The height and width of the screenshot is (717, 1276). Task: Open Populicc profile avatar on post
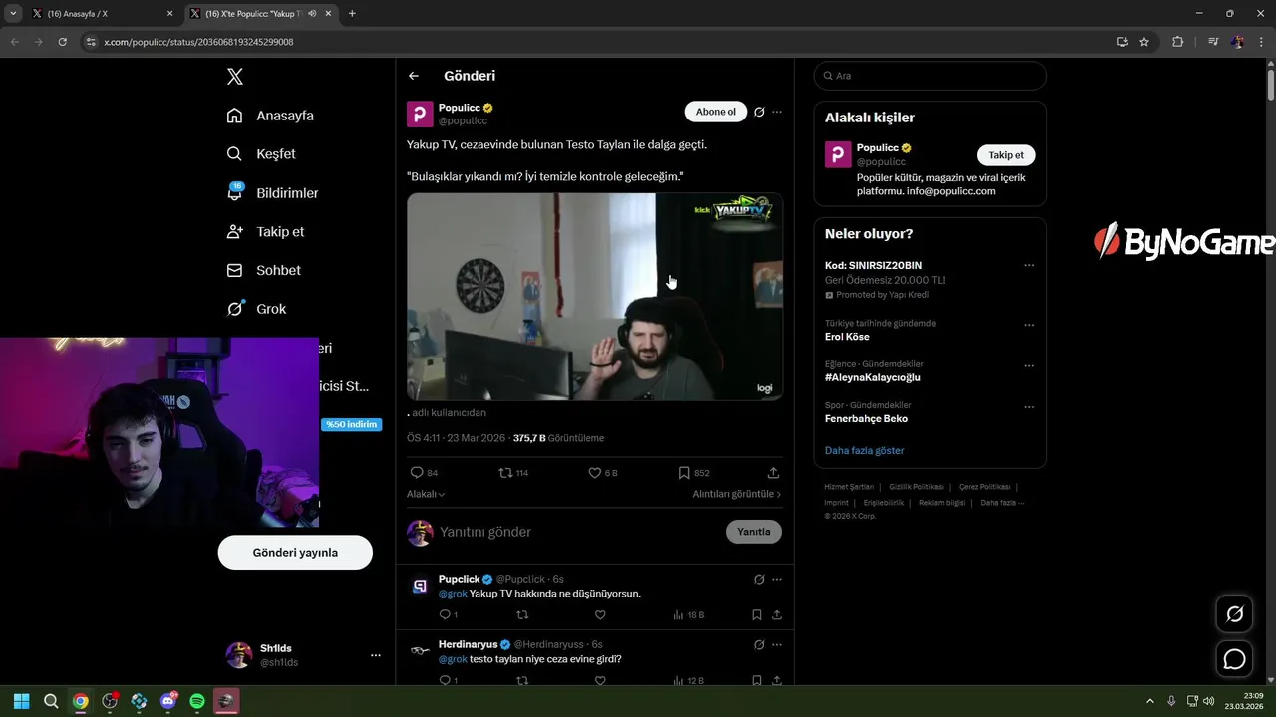(x=420, y=114)
